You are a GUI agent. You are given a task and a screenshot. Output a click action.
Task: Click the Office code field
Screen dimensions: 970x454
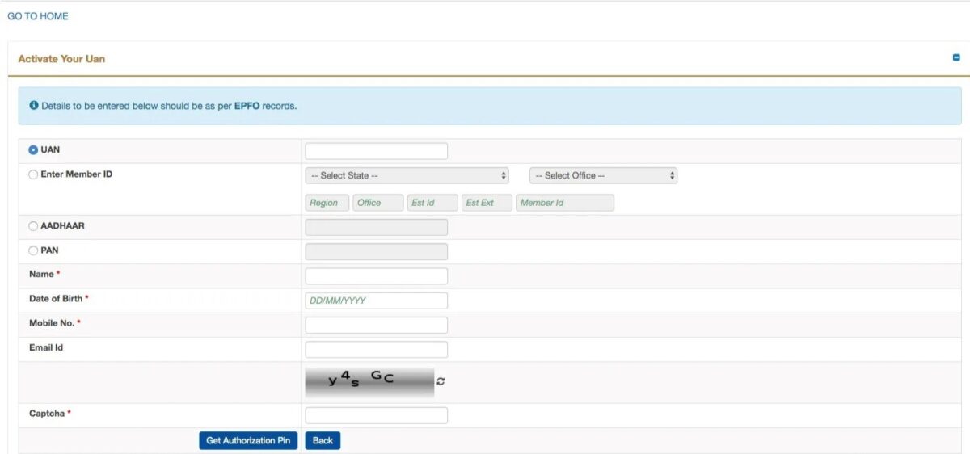click(377, 203)
